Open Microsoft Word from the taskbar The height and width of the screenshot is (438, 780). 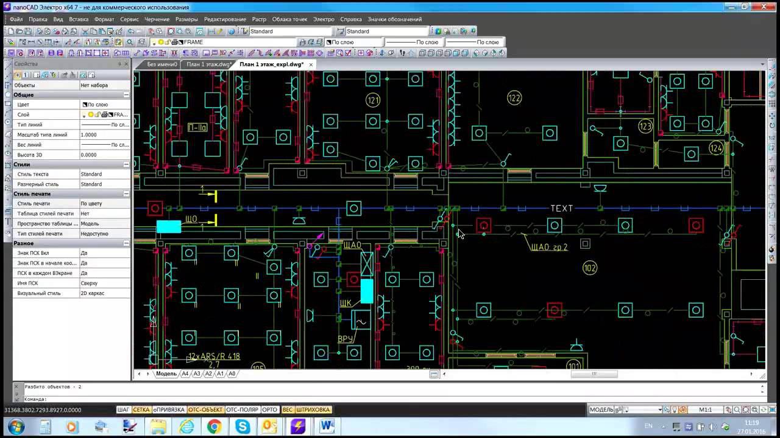tap(327, 426)
